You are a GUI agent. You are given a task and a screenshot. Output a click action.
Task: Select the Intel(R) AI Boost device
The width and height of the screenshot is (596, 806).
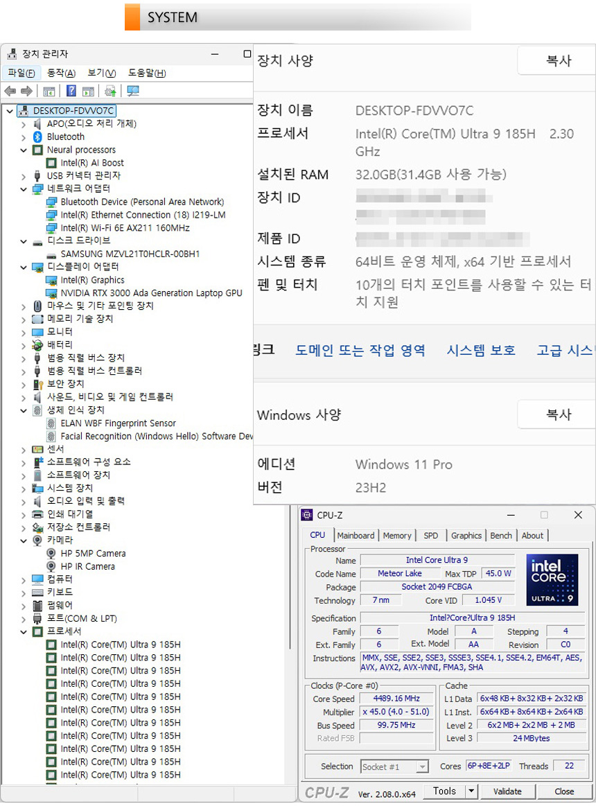click(92, 163)
